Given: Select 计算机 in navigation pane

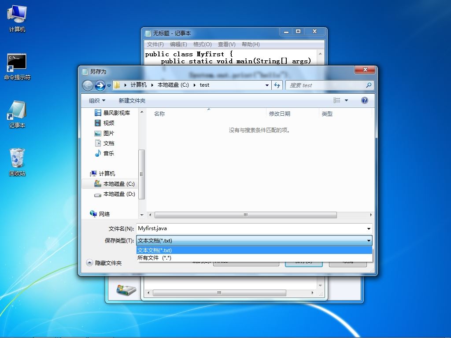Looking at the screenshot, I should pos(102,173).
